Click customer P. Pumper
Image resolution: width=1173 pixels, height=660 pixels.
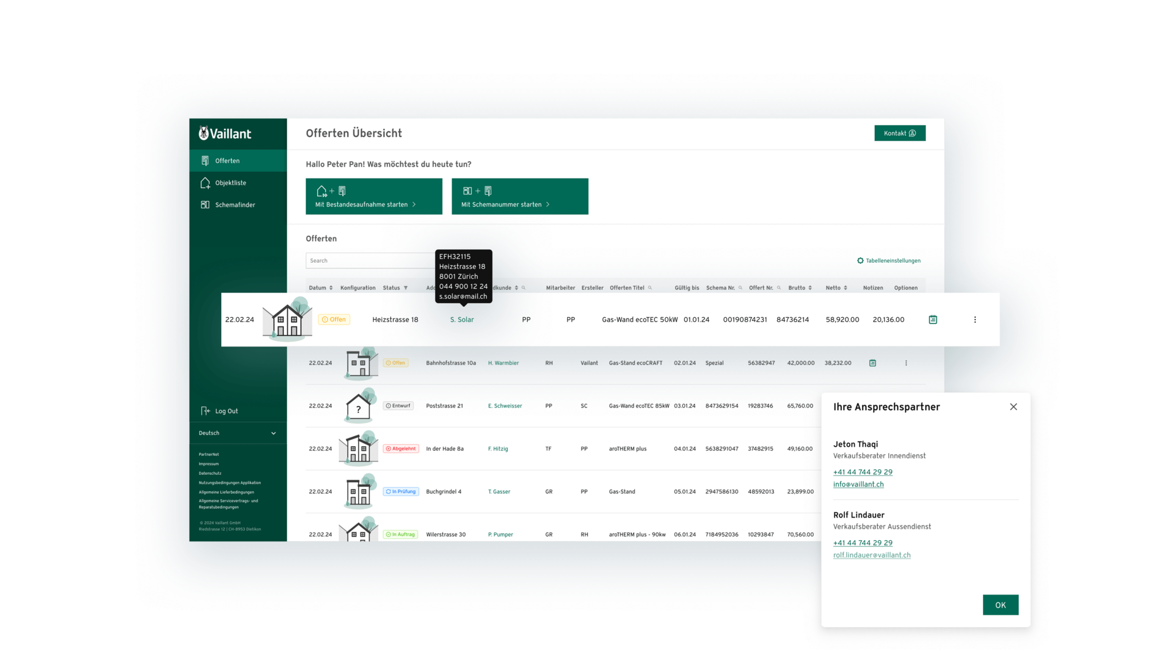pyautogui.click(x=500, y=535)
